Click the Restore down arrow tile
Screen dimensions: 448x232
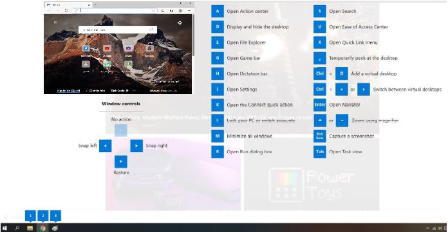click(x=121, y=162)
